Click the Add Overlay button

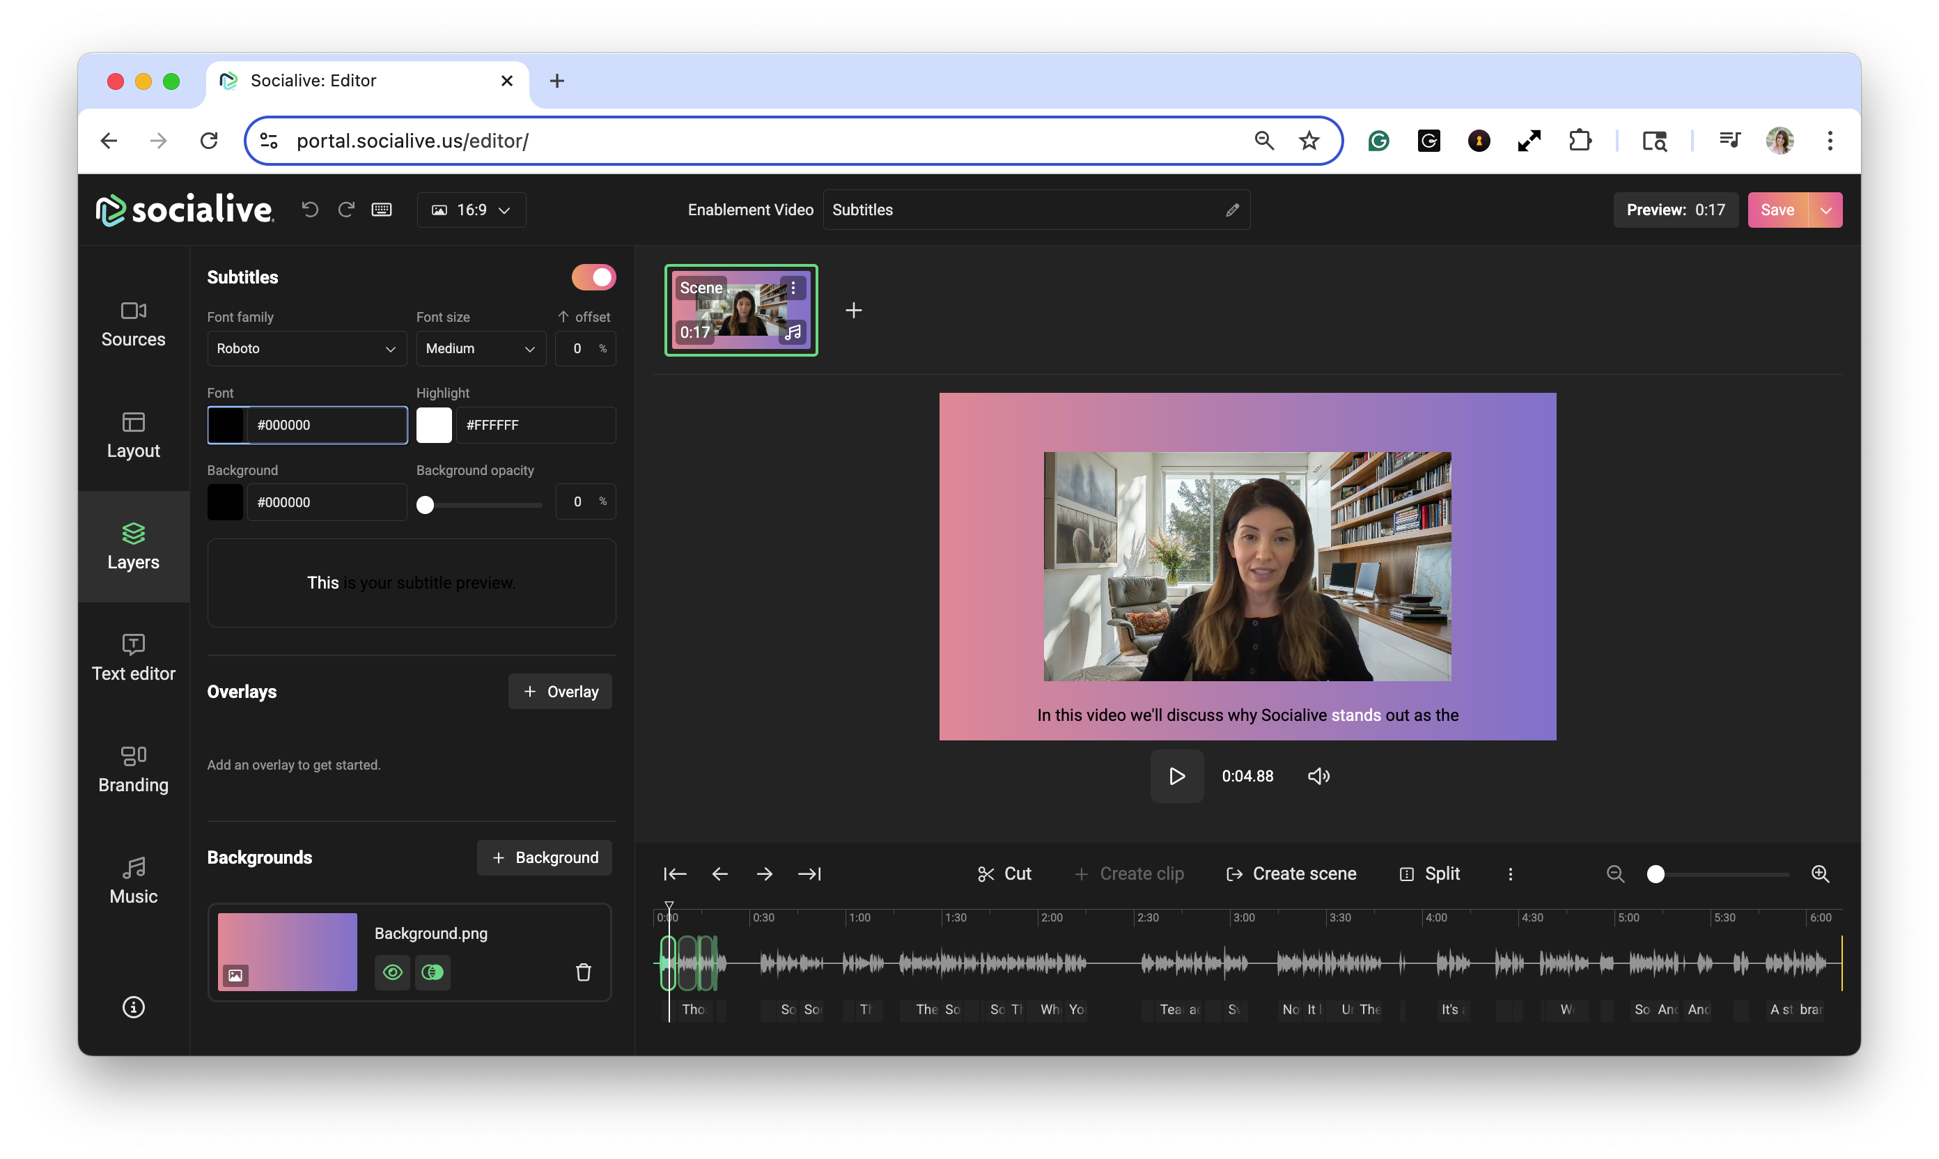coord(560,692)
